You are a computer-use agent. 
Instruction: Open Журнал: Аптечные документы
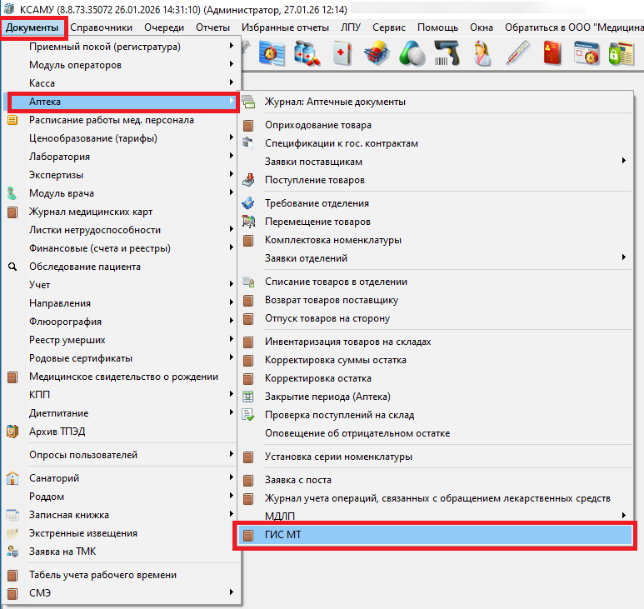(x=335, y=102)
